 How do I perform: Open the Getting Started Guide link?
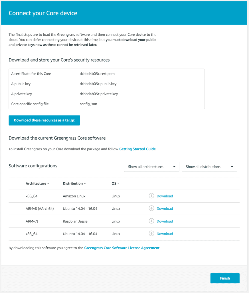click(x=137, y=149)
